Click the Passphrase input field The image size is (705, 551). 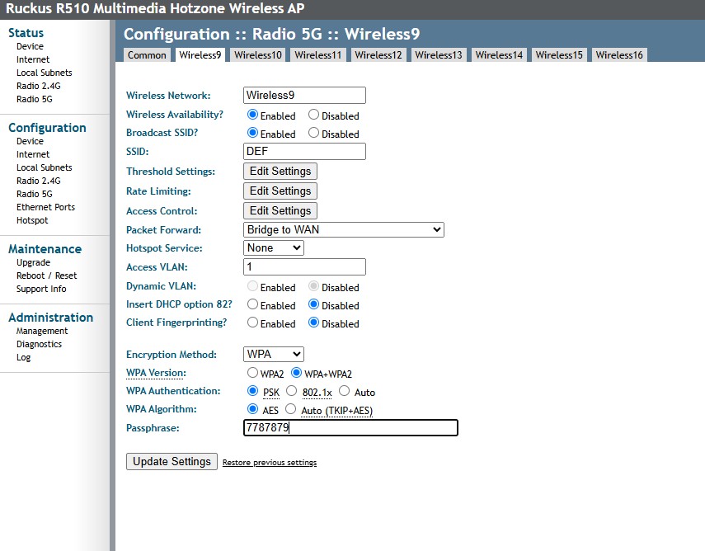coord(350,428)
